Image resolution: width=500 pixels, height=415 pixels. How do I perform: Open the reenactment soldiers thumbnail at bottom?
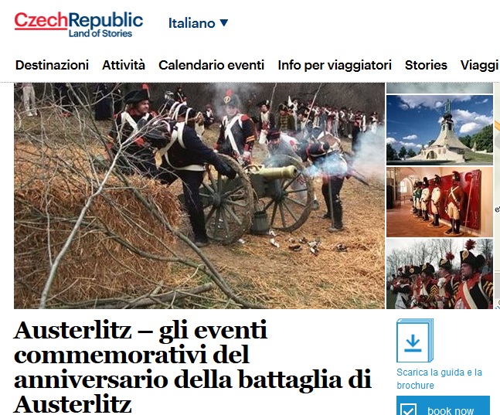coord(440,274)
